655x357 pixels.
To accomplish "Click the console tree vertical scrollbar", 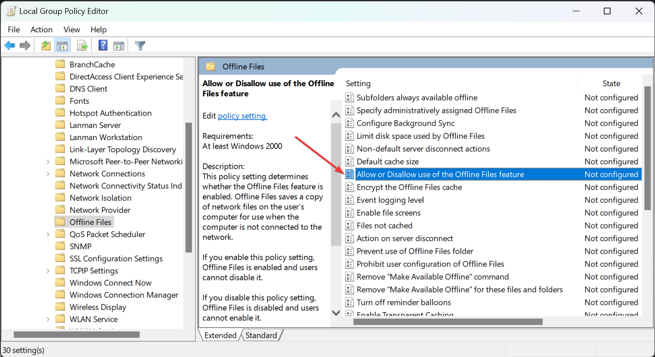I will pyautogui.click(x=189, y=187).
